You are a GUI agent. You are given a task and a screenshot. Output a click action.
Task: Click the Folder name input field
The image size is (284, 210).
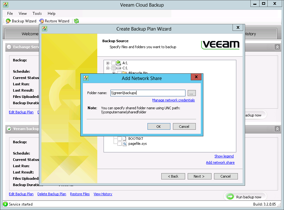[148, 93]
